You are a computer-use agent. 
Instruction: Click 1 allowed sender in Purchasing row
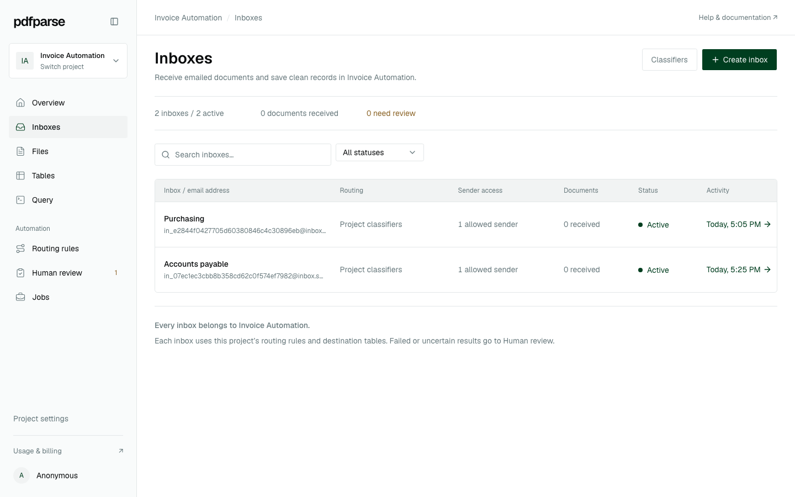pos(488,224)
